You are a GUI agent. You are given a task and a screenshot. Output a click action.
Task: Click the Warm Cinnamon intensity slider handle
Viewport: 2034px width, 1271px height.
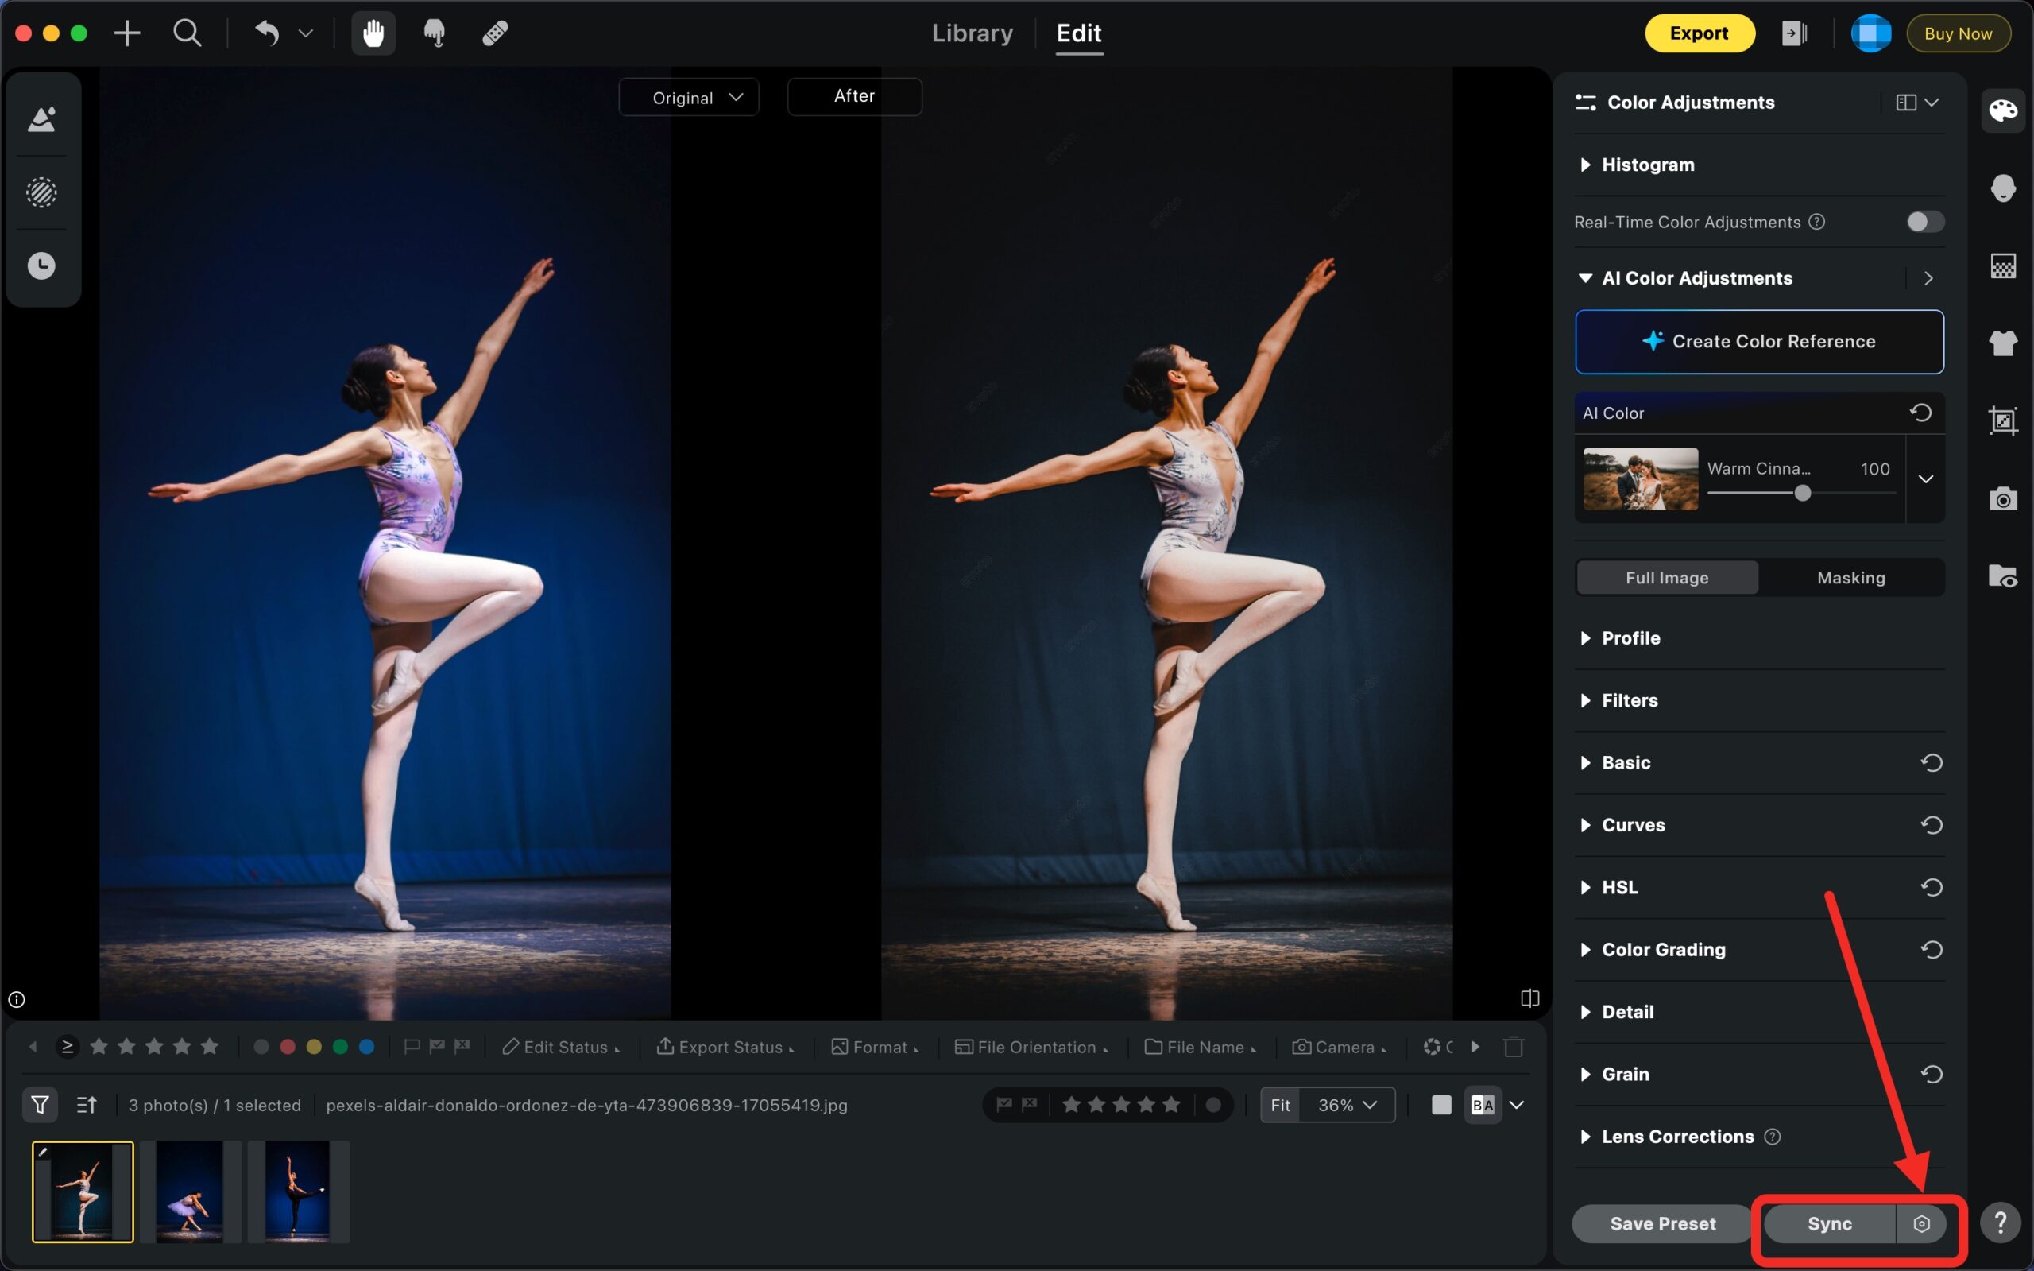(1802, 494)
